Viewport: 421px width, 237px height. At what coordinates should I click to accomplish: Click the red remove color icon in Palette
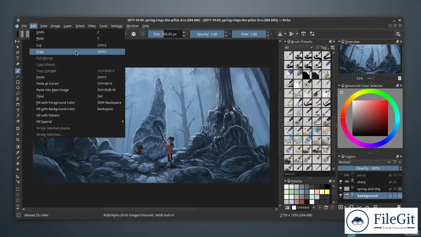pyautogui.click(x=332, y=207)
